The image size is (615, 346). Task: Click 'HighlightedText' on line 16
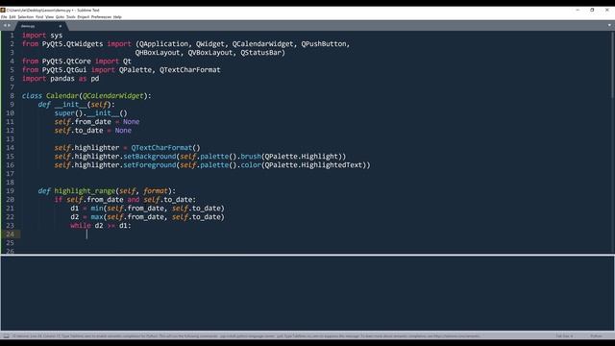[x=332, y=164]
